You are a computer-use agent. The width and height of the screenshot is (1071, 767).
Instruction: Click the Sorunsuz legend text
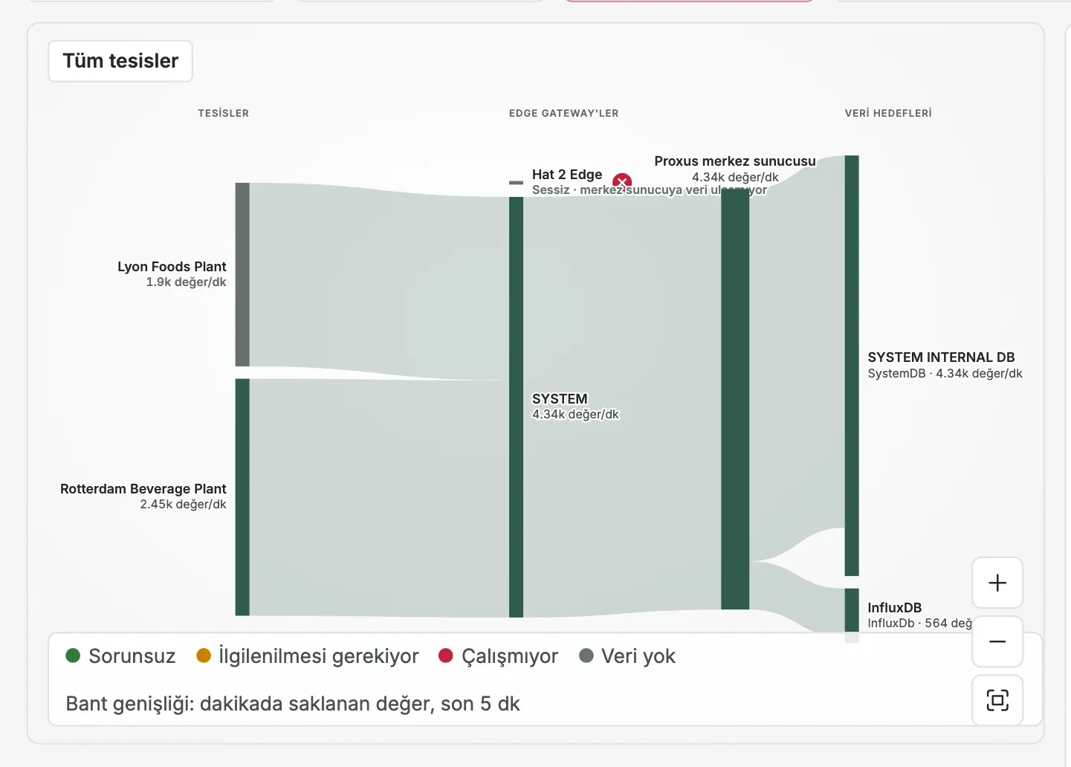[132, 656]
